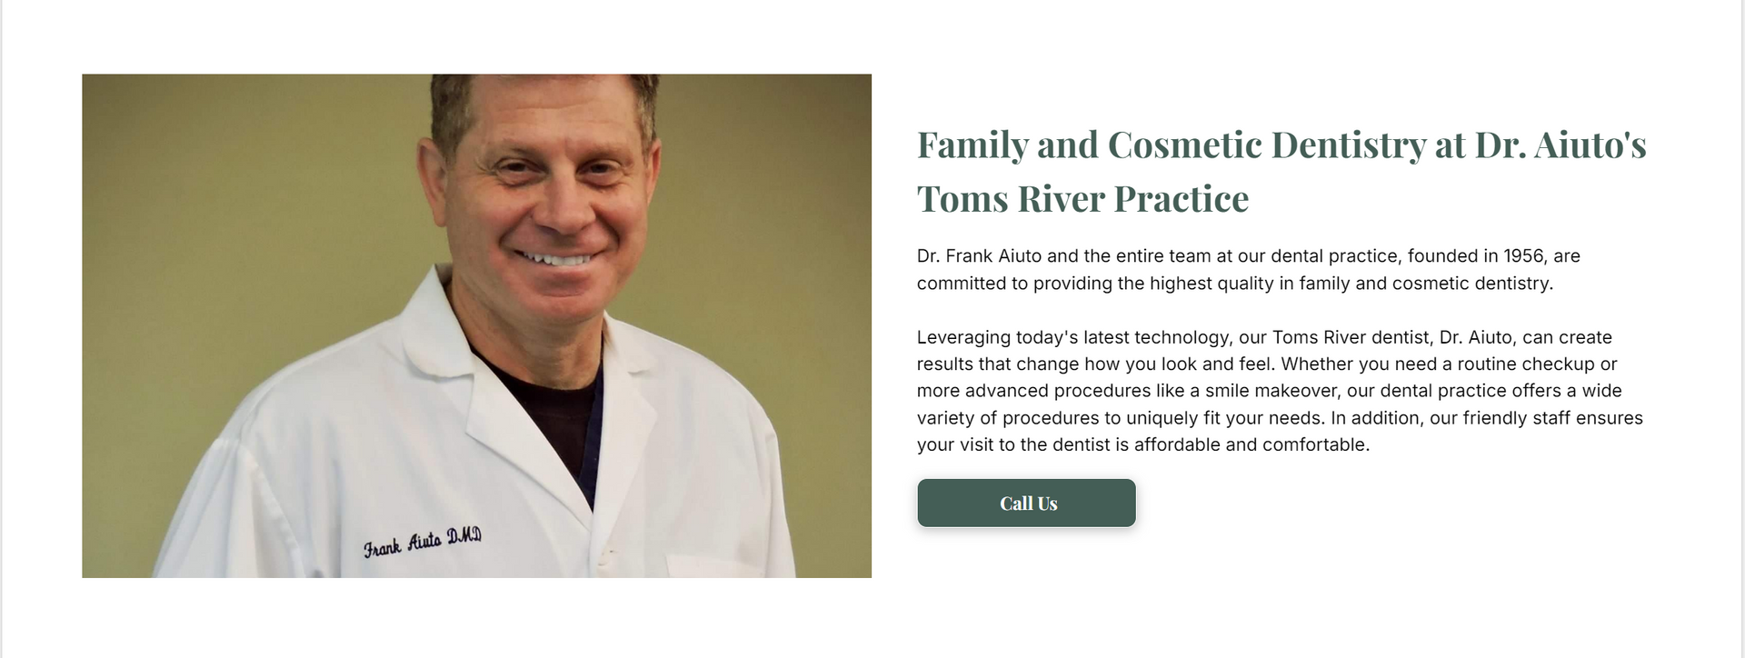The image size is (1745, 658).
Task: Click the year 1956 in the text
Action: click(x=1522, y=256)
